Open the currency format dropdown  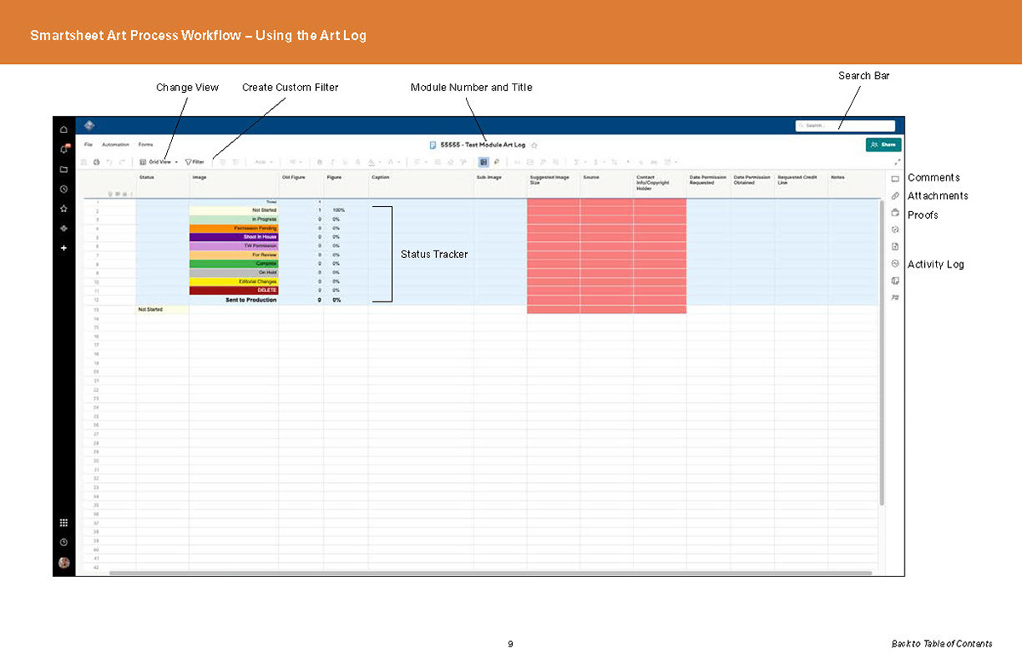[598, 162]
